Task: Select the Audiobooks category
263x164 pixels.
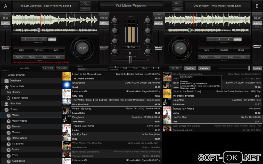Action: [x=19, y=161]
